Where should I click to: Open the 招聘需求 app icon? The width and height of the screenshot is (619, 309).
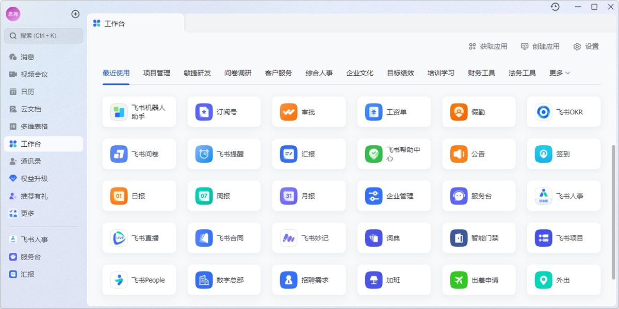tap(289, 280)
